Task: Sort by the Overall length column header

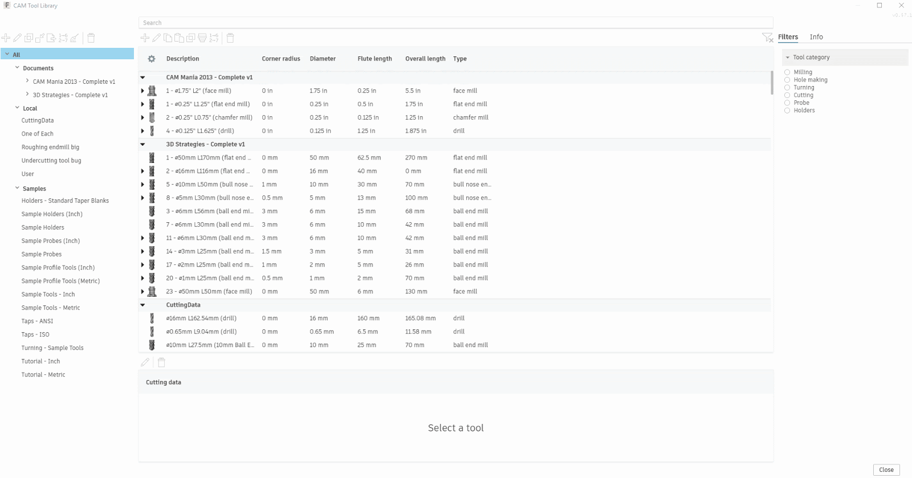Action: (425, 59)
